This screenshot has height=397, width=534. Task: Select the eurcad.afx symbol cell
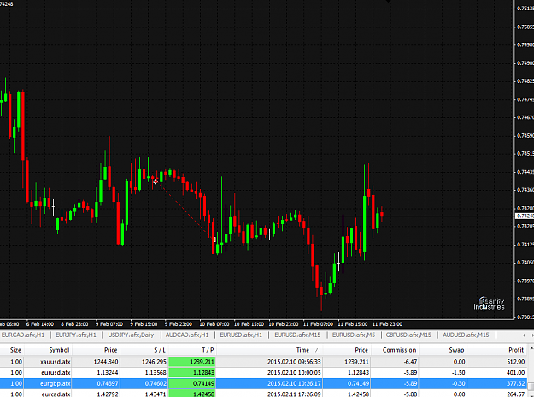point(56,394)
